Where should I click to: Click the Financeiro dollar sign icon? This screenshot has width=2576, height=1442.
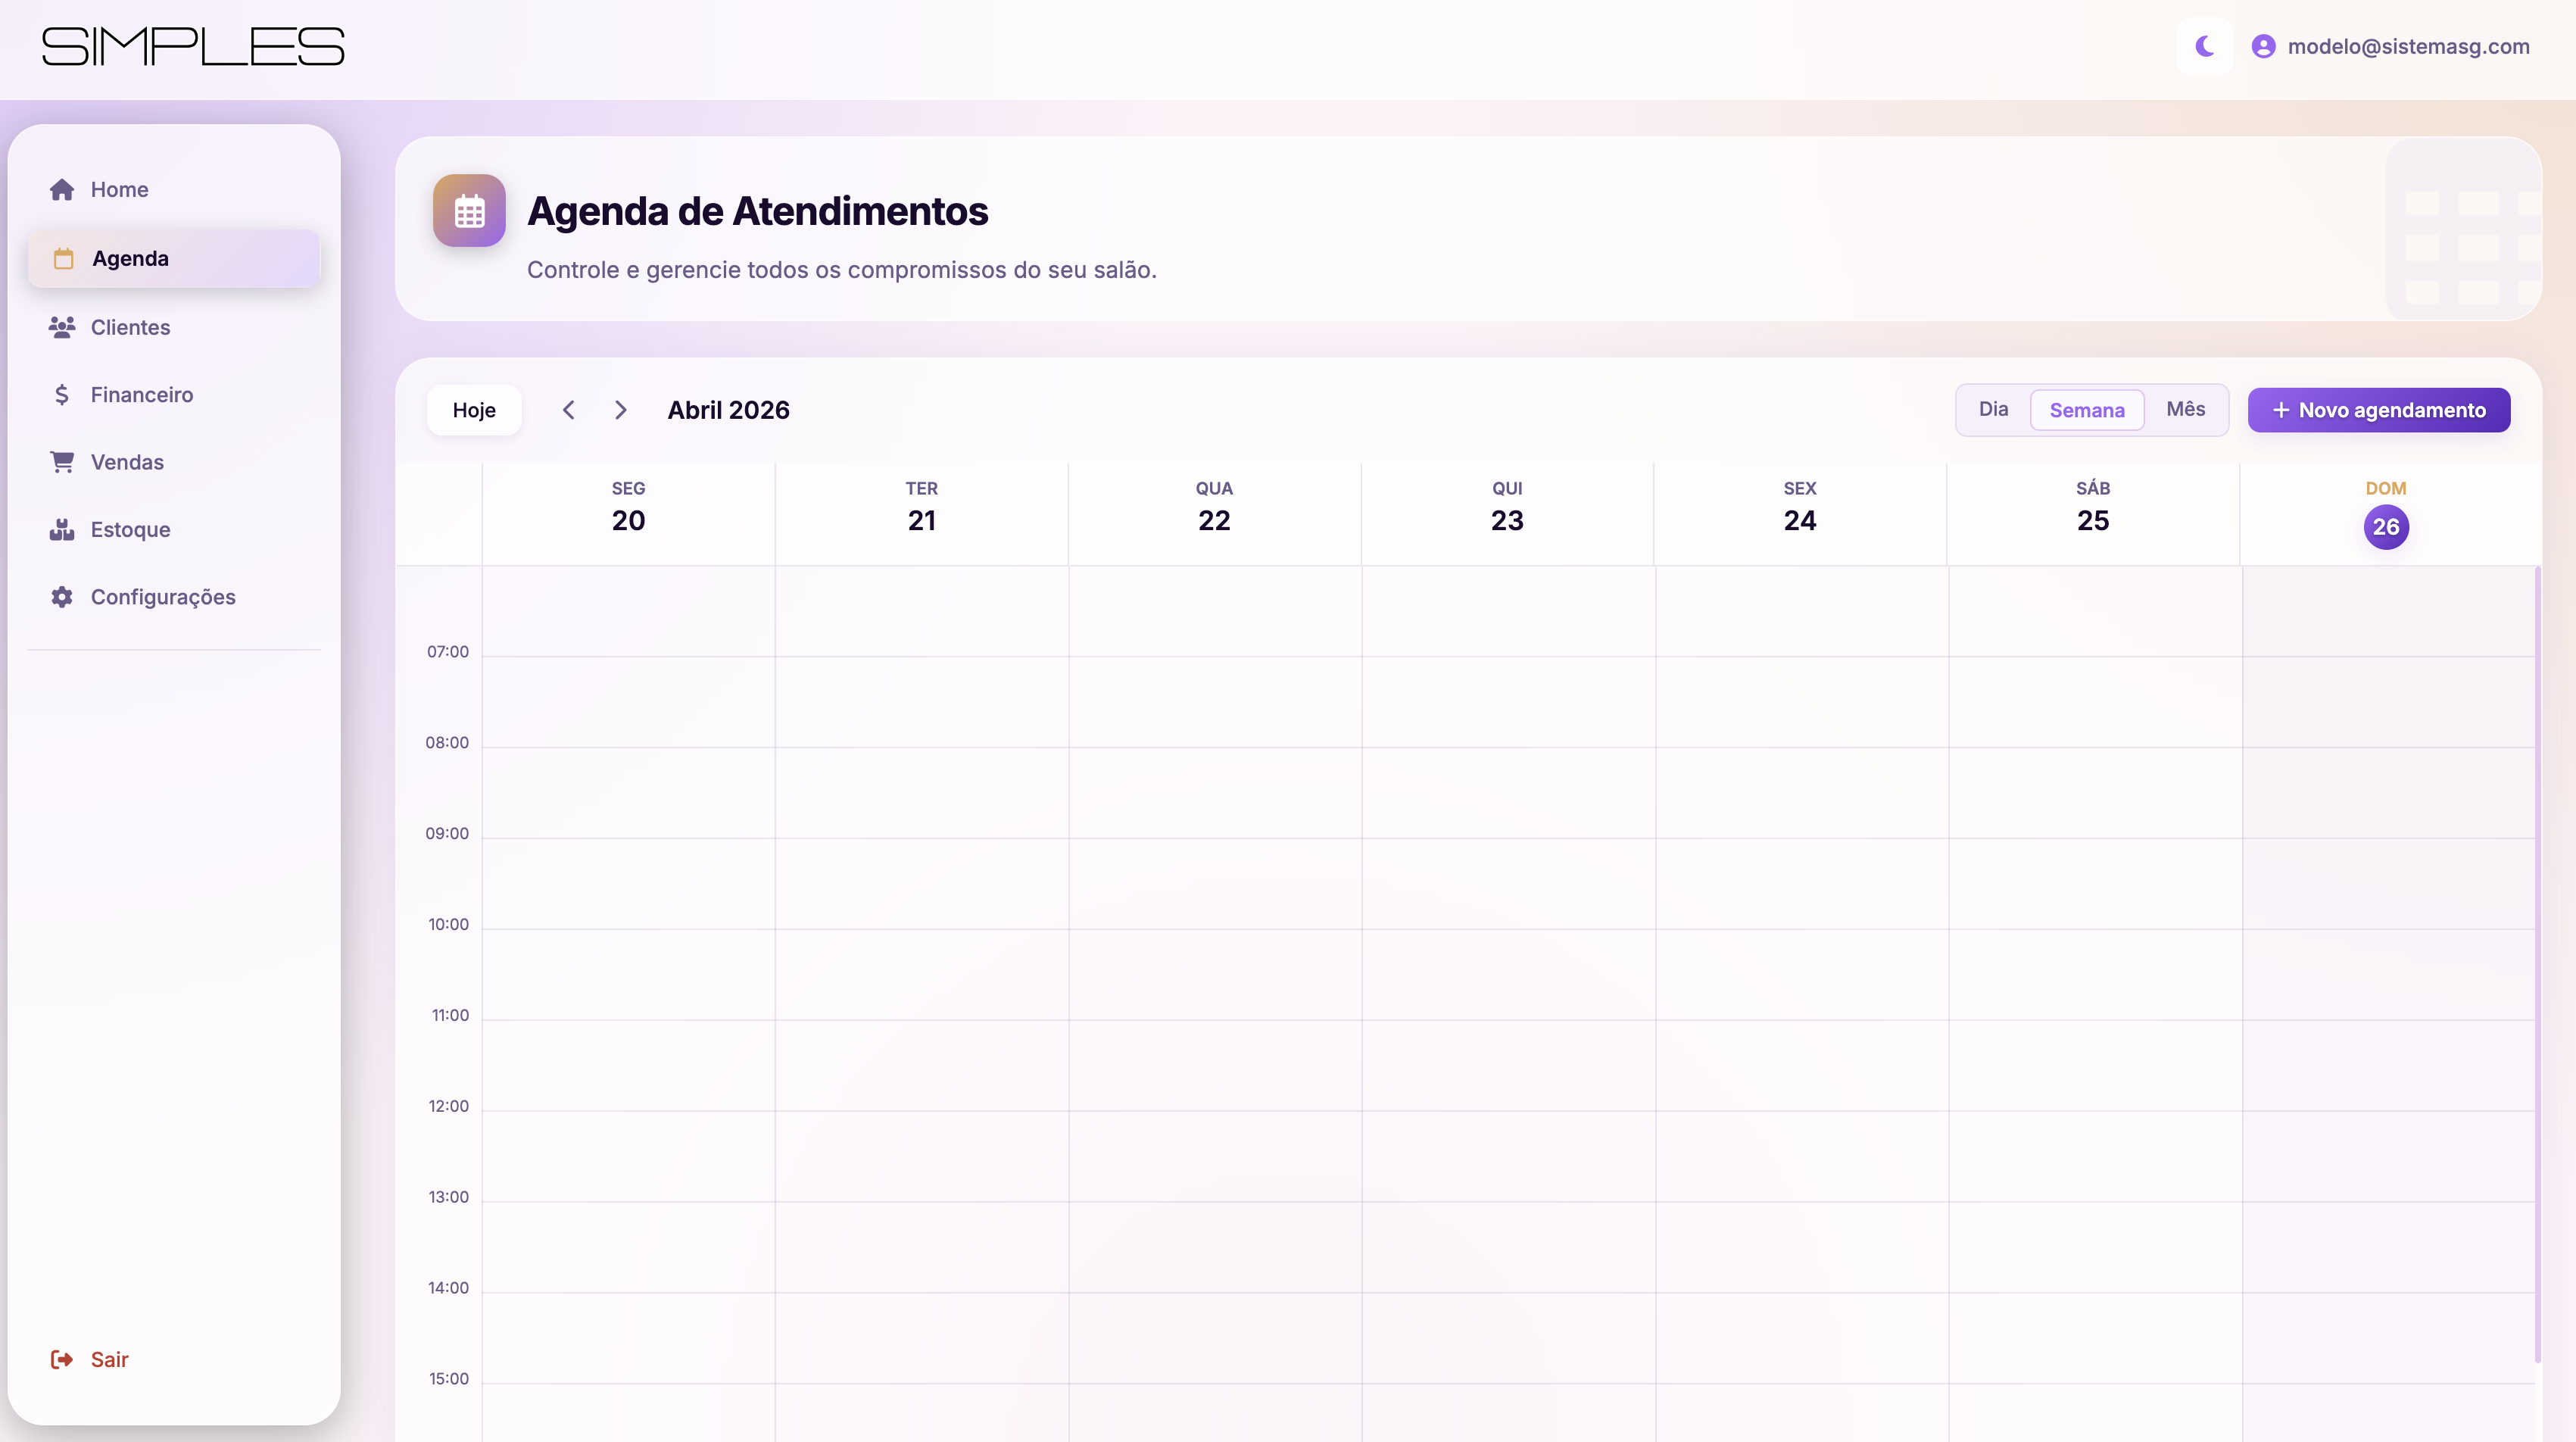pos(62,395)
